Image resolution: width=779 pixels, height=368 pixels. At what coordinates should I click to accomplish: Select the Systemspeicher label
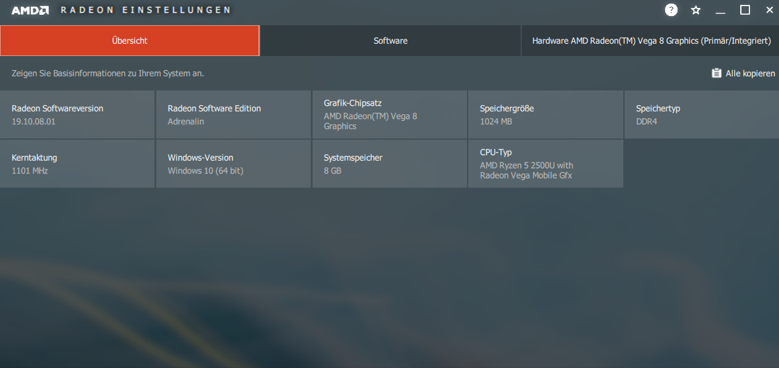pyautogui.click(x=353, y=158)
